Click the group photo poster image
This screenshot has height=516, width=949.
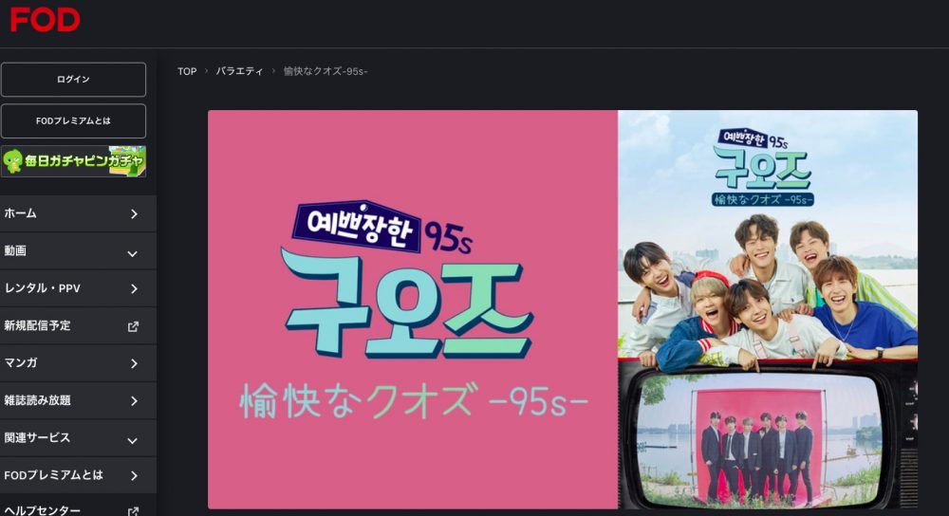pyautogui.click(x=768, y=309)
